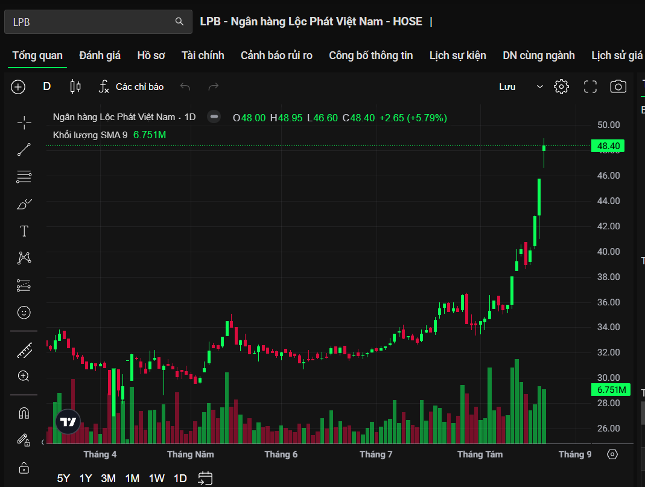Click the LPB stock symbol search field
The width and height of the screenshot is (645, 487).
pos(98,22)
